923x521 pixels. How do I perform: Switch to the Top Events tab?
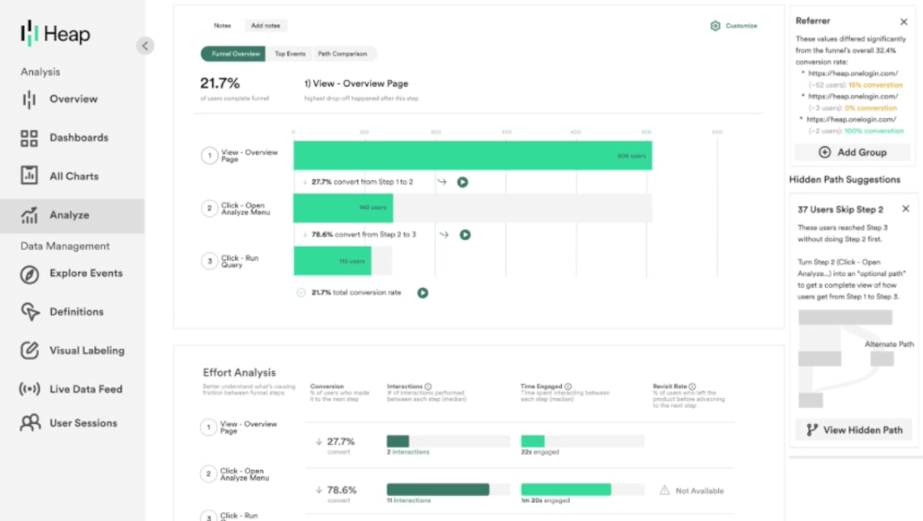click(290, 54)
